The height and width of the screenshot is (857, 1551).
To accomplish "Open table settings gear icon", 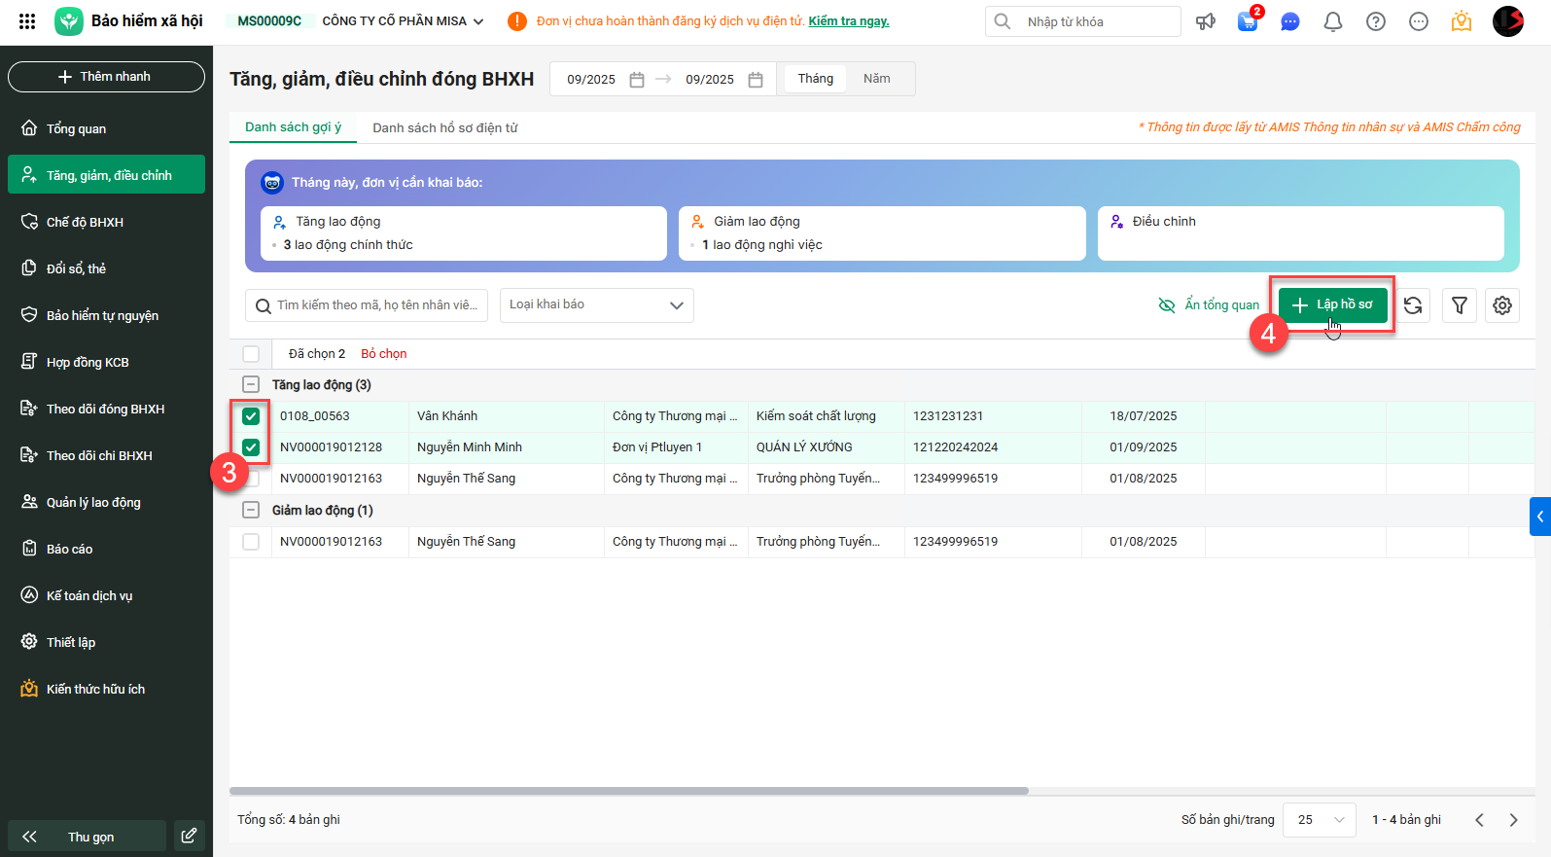I will 1501,305.
